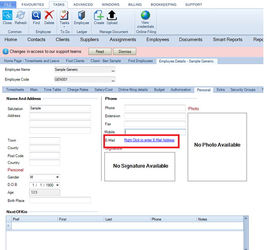The height and width of the screenshot is (250, 271).
Task: Select Employee Details - Sample Generic tab
Action: (186, 61)
